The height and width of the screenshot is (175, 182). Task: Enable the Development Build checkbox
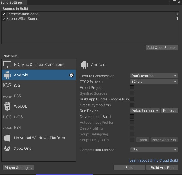pos(132,116)
